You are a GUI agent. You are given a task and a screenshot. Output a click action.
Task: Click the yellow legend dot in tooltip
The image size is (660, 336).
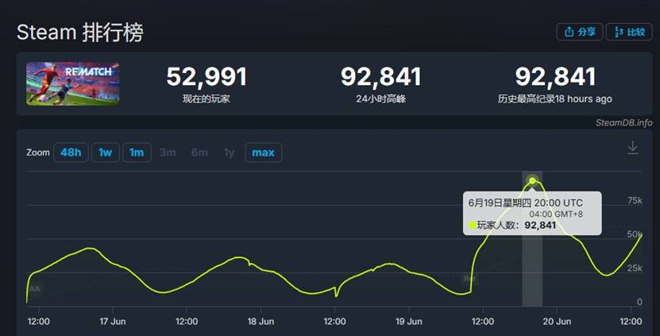pyautogui.click(x=473, y=226)
